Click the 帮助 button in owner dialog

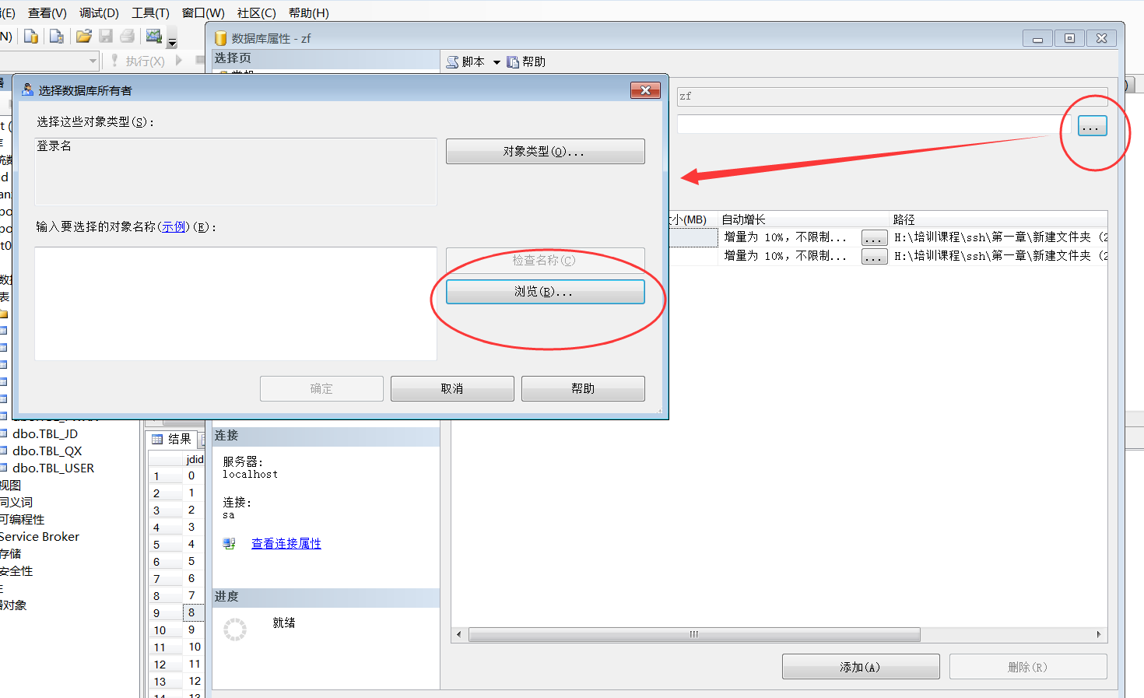pyautogui.click(x=583, y=388)
